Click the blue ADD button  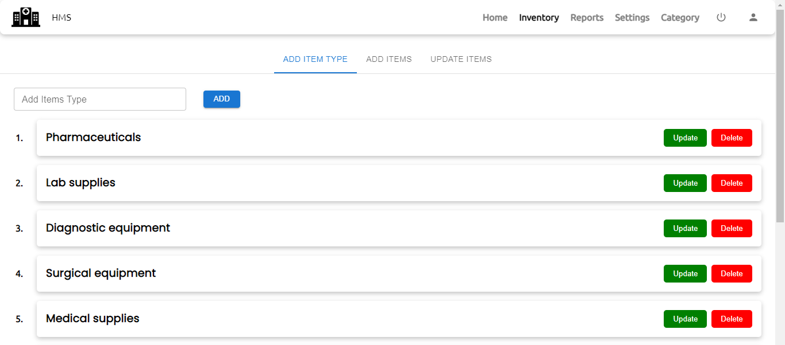pos(222,99)
